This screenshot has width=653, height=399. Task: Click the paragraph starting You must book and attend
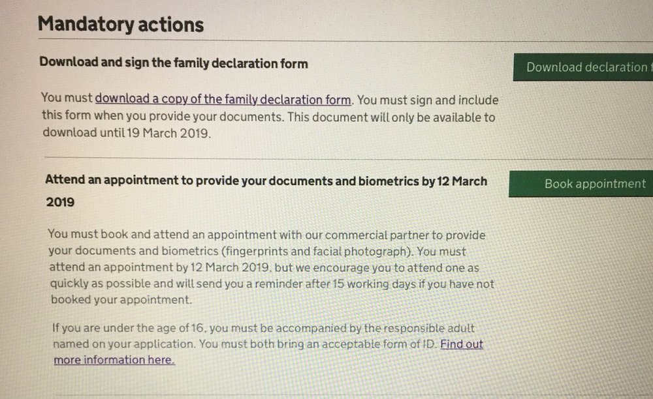tap(268, 267)
